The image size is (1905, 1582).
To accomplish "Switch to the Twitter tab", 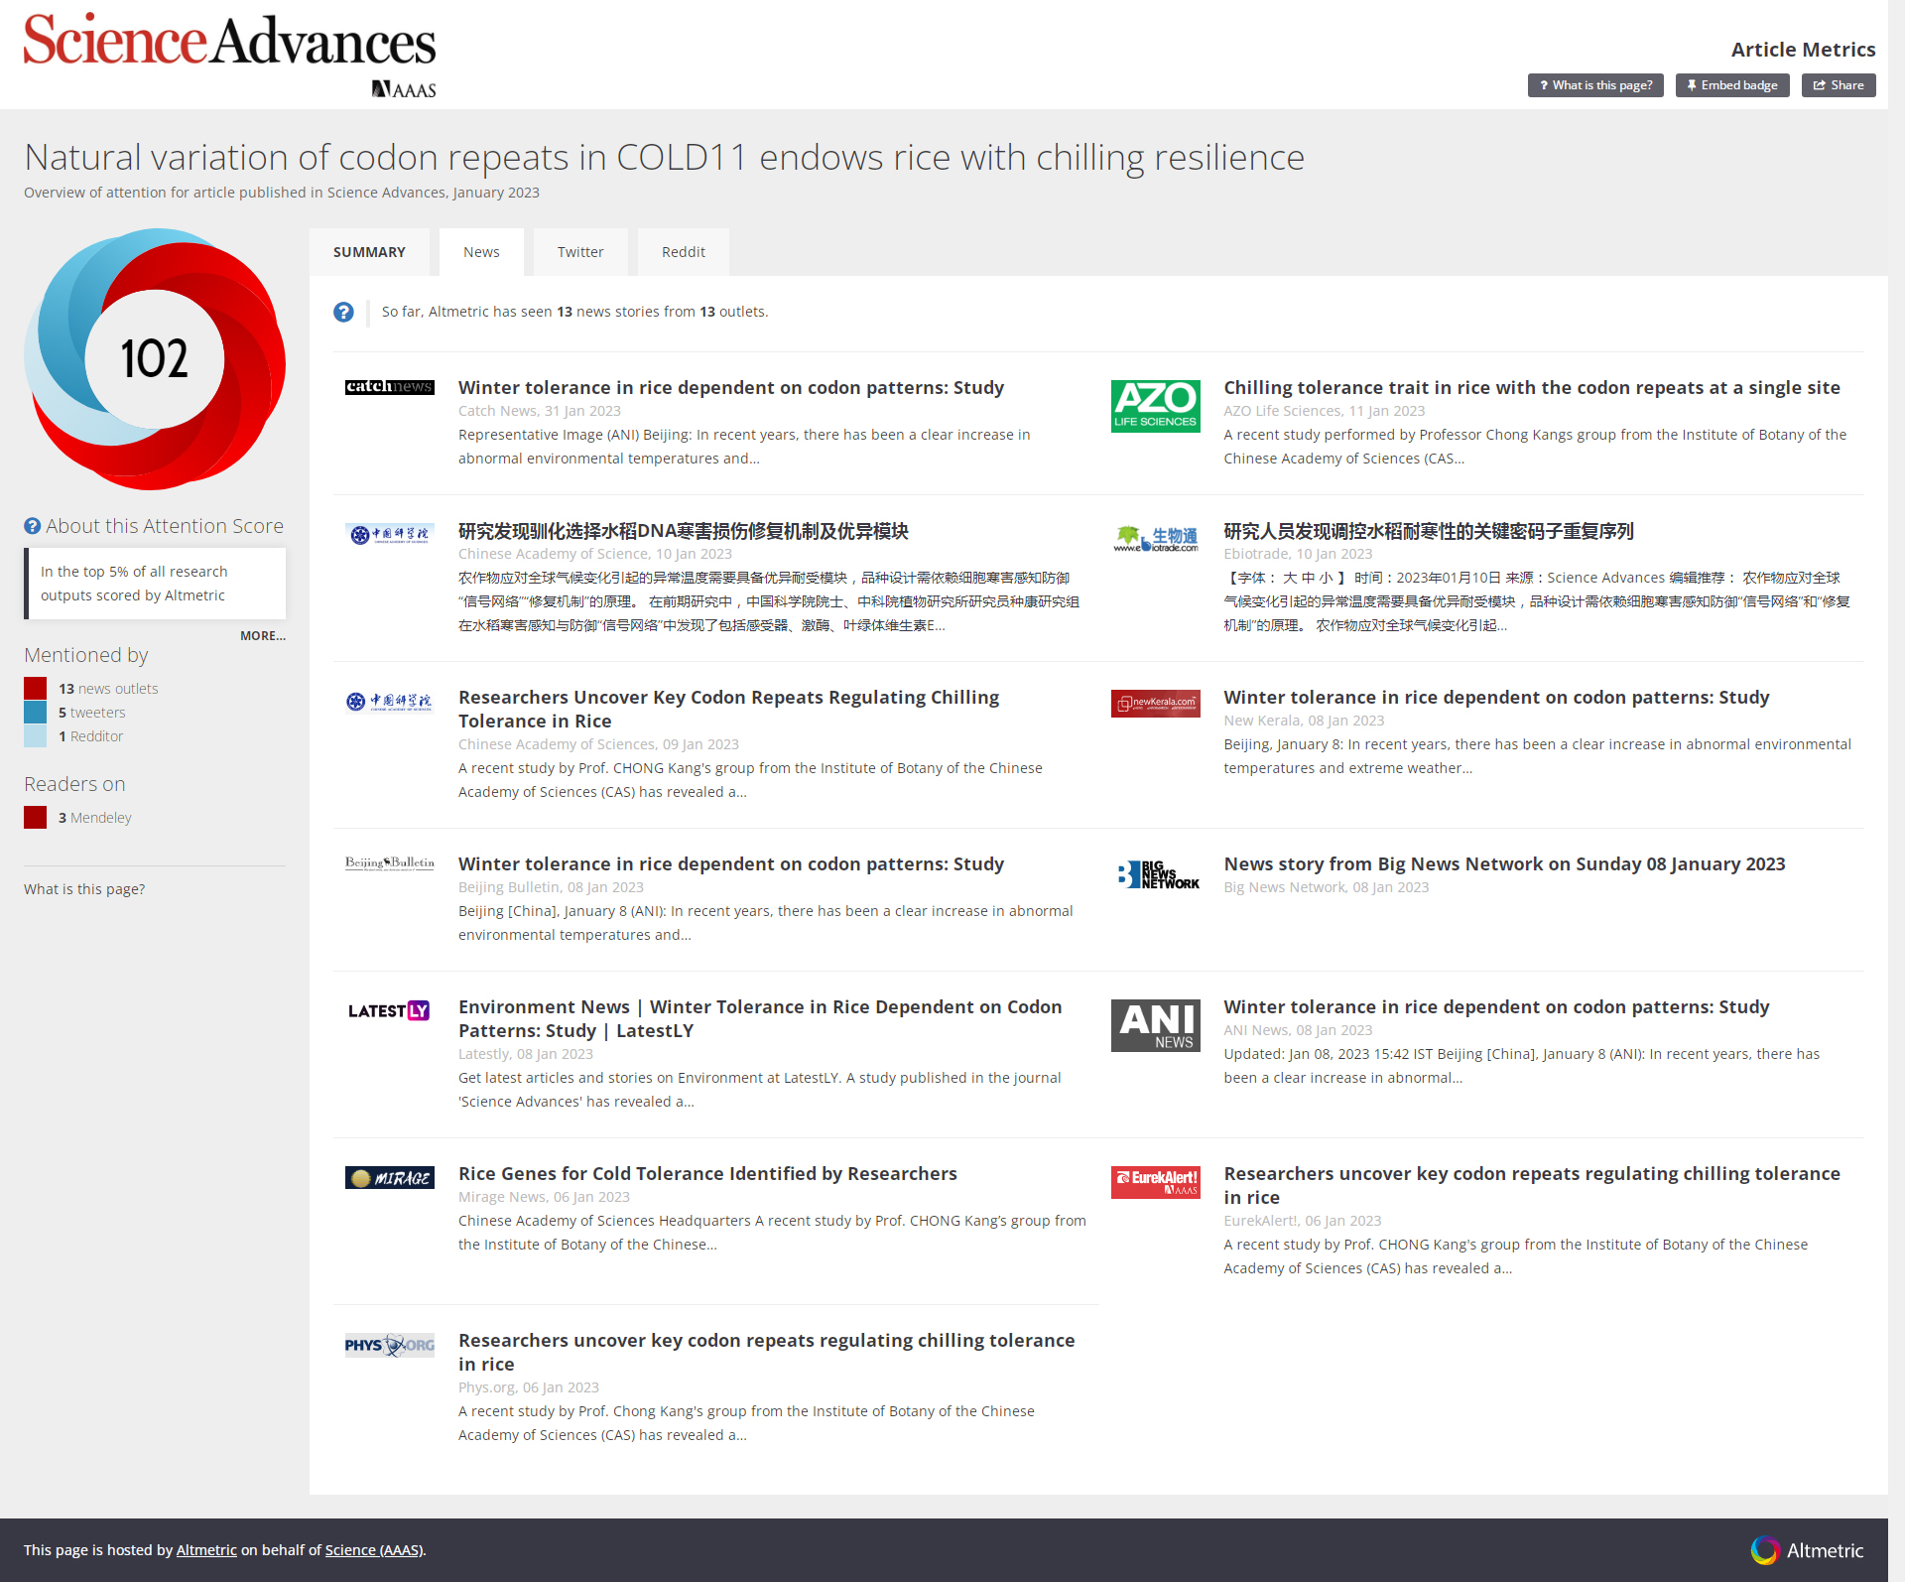I will tap(580, 252).
